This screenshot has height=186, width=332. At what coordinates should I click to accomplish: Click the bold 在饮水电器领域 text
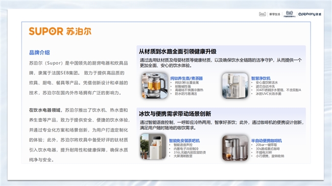[x=44, y=110]
